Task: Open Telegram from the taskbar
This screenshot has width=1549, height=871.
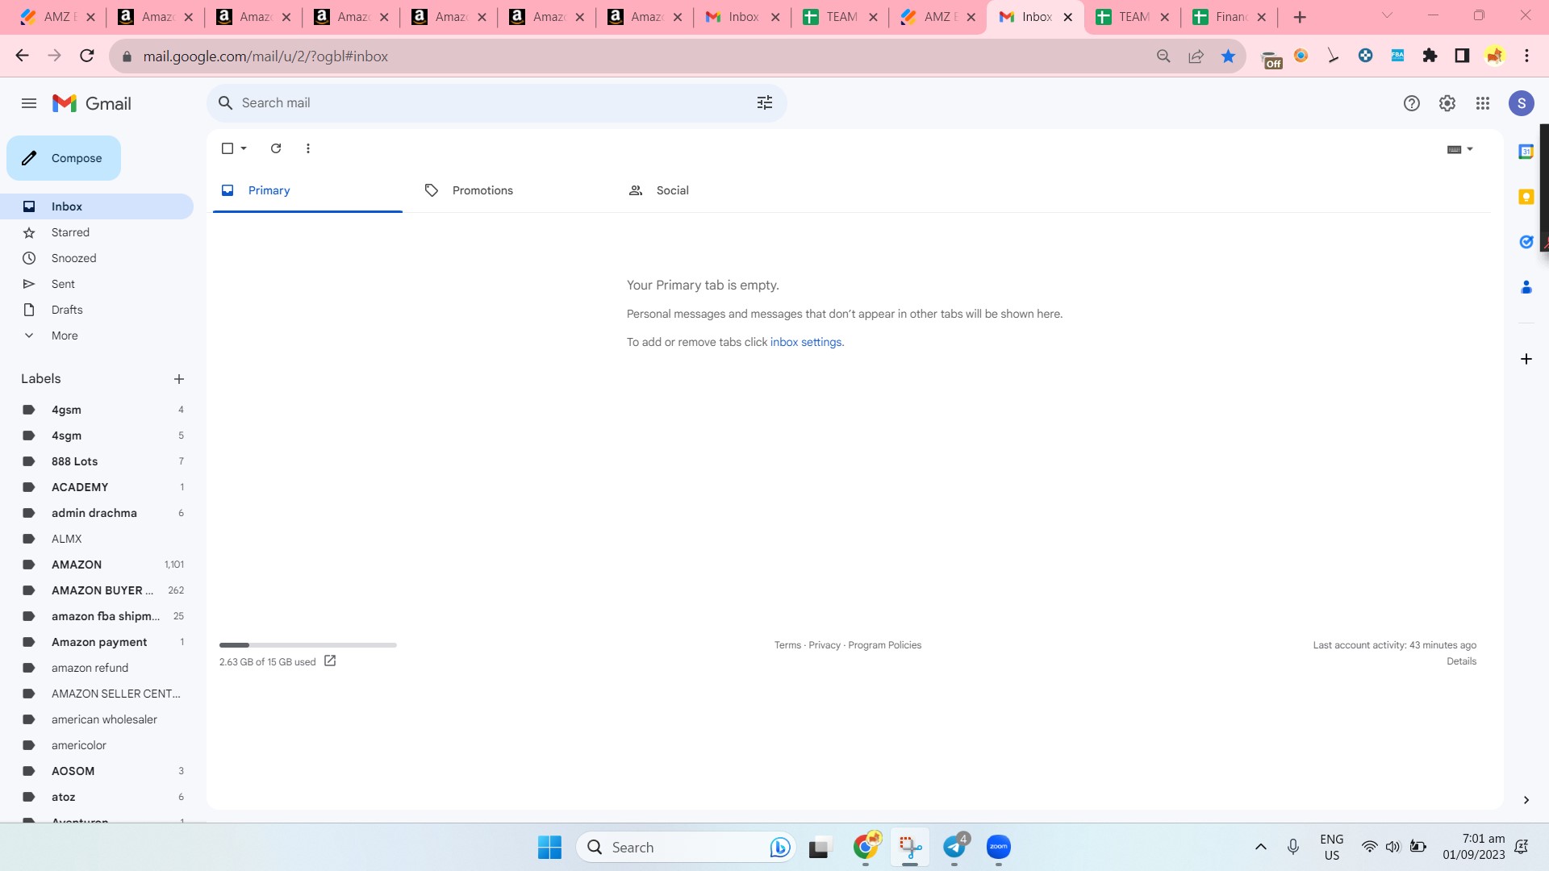Action: (954, 847)
